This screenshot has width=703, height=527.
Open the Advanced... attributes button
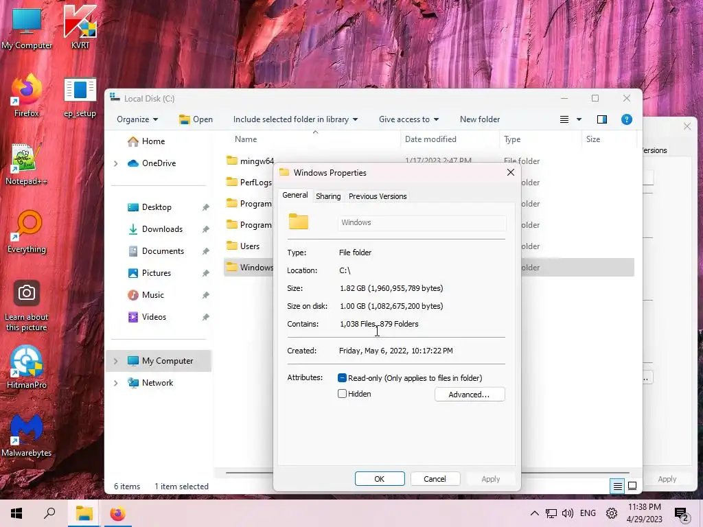(x=470, y=395)
